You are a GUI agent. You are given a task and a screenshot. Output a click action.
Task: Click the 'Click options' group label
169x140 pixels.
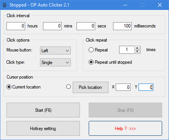coord(18,40)
